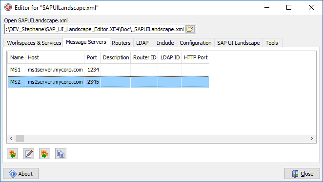The image size is (323, 182).
Task: Click the copy documents icon
Action: [x=61, y=153]
